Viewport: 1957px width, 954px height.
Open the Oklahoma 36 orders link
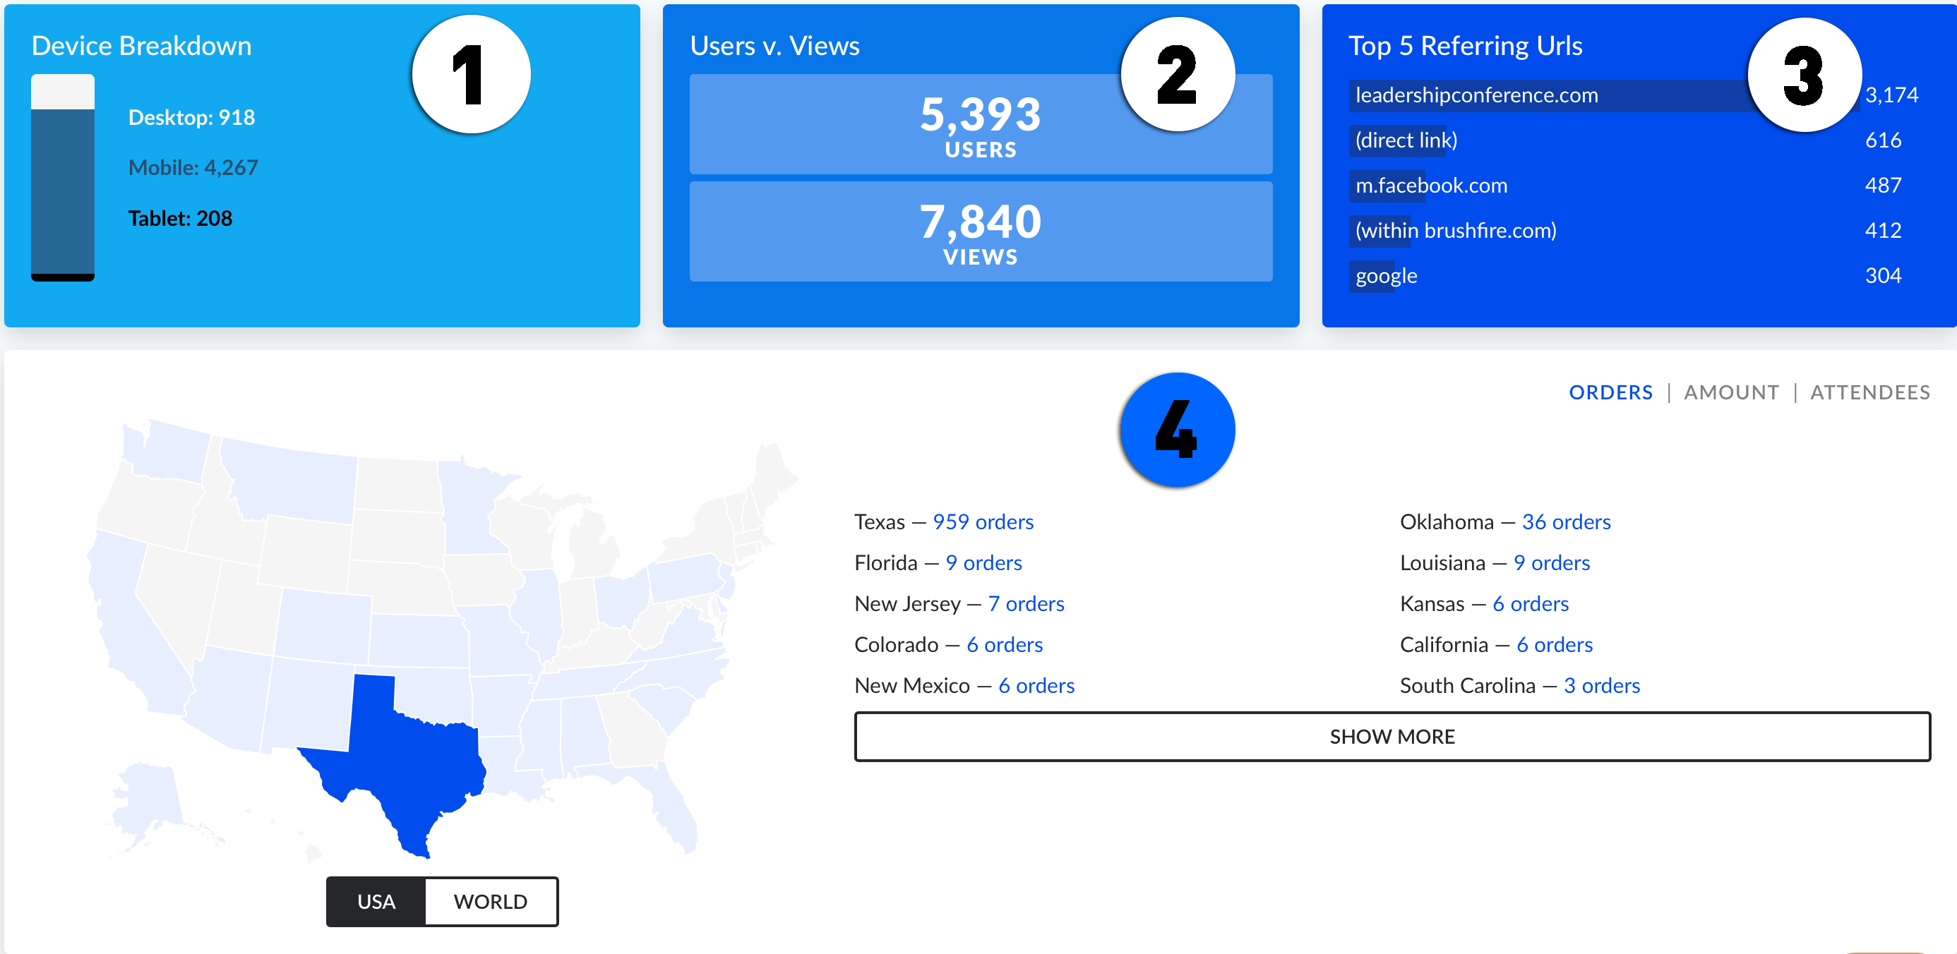(1565, 522)
